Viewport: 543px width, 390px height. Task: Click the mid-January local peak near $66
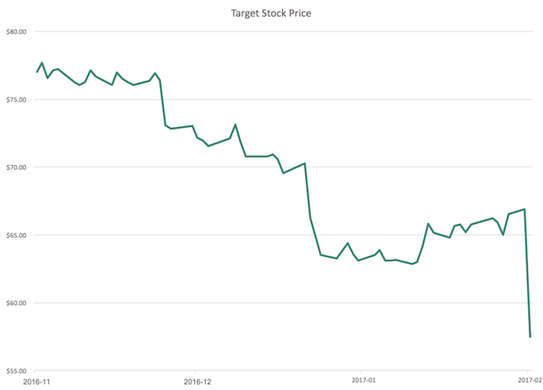[x=428, y=223]
